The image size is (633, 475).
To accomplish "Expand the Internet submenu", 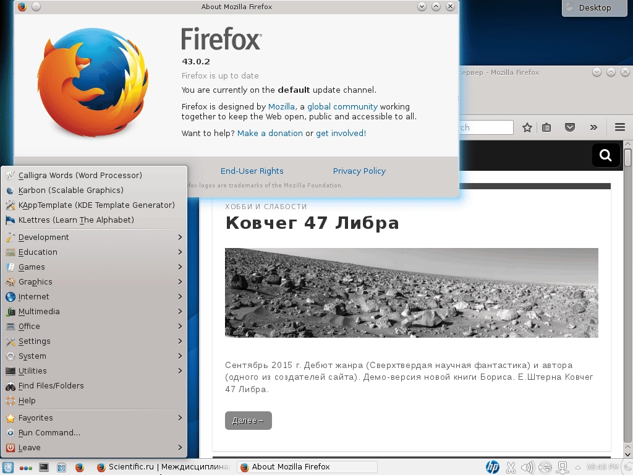I will (94, 297).
